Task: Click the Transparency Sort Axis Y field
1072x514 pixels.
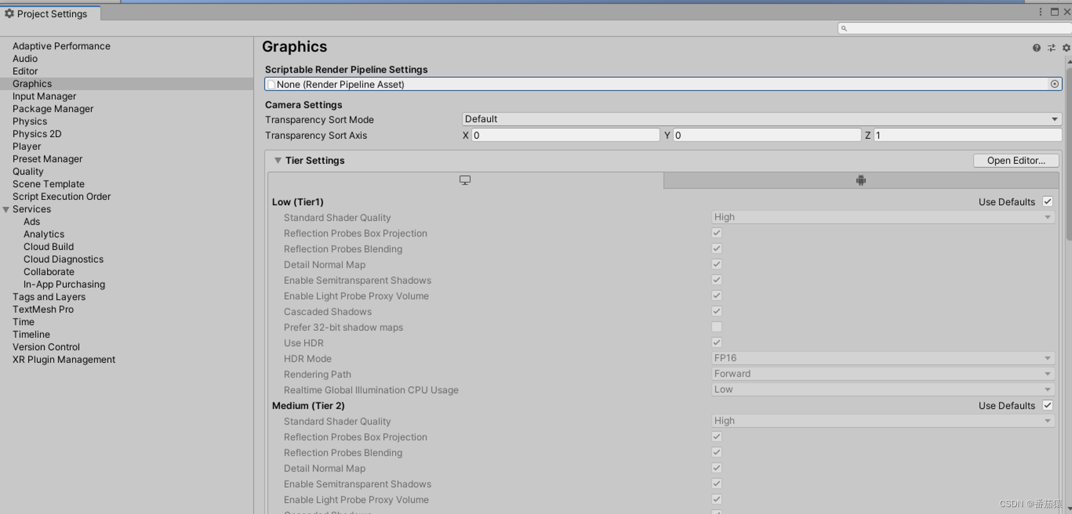Action: (767, 135)
